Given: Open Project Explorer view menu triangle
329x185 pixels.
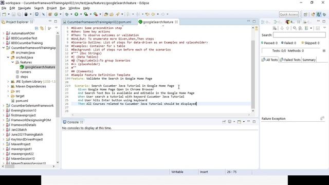Looking at the screenshot, I should tap(56, 28).
